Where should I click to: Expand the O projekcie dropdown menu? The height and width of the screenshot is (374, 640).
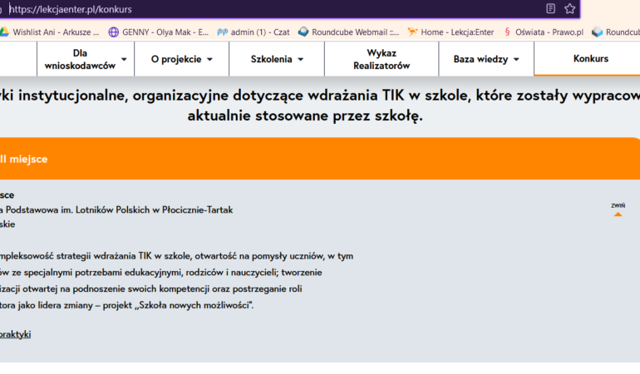(x=182, y=59)
